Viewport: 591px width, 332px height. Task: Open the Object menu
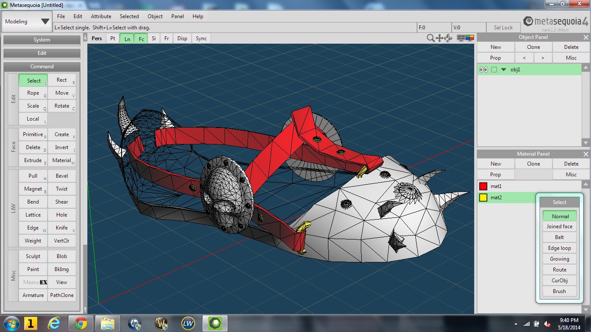pos(155,16)
